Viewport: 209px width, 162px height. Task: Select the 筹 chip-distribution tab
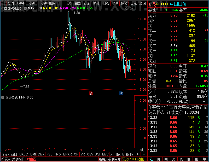[205, 159]
